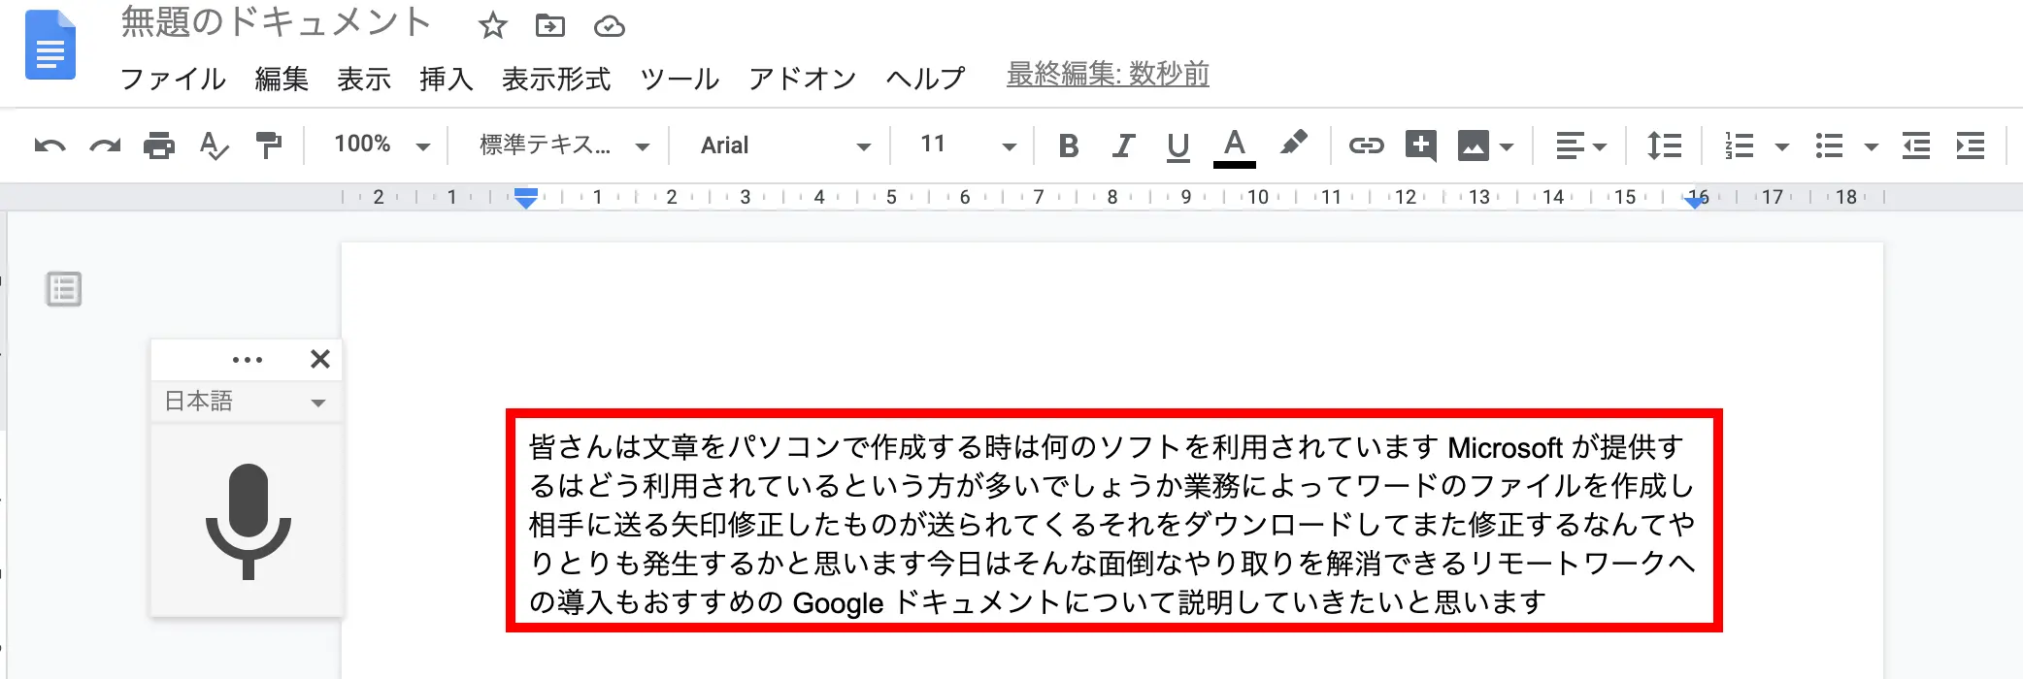Run the spell check icon

click(214, 145)
